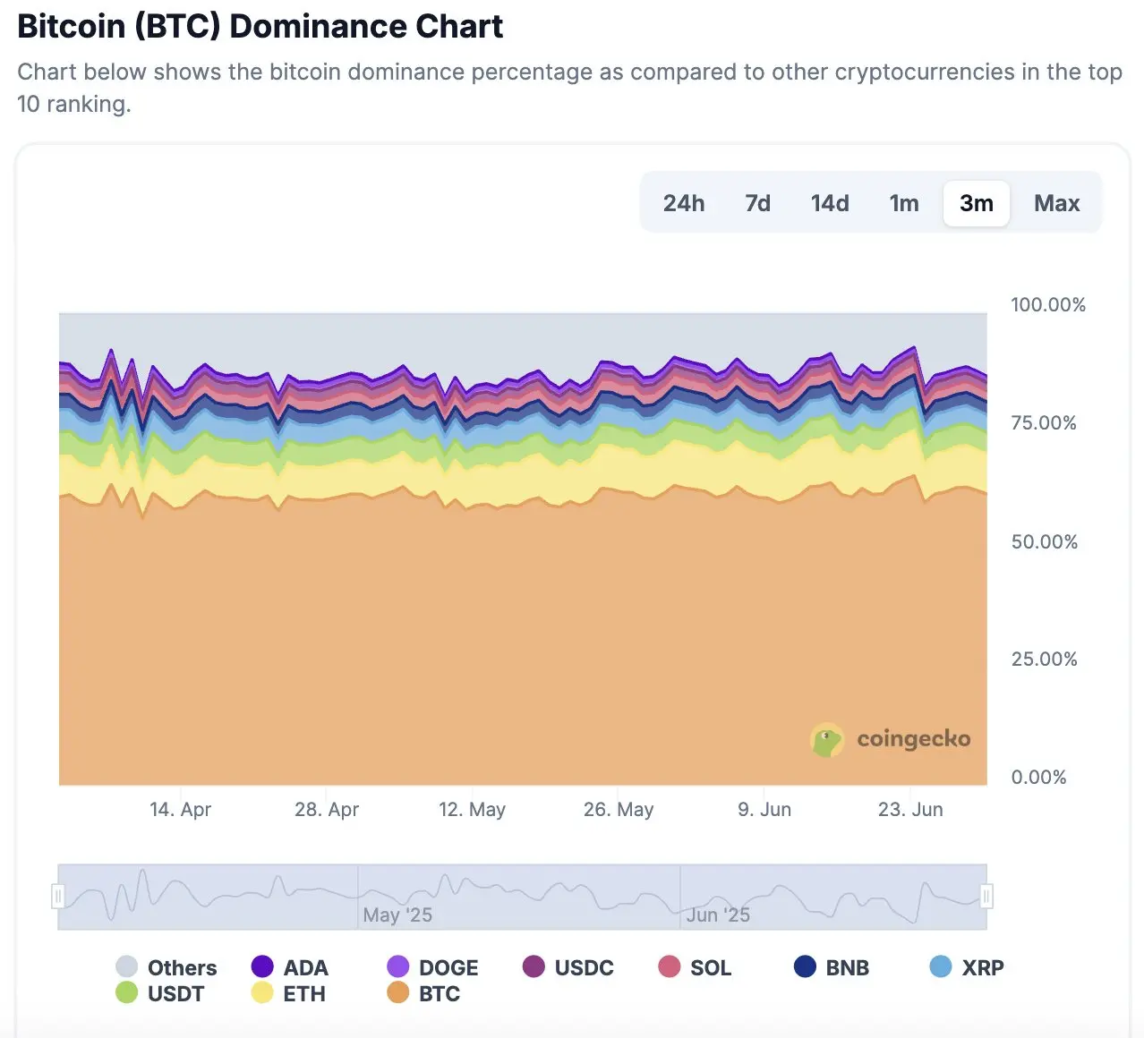Screen dimensions: 1144x1038
Task: Hide the ADA series via legend
Action: click(290, 967)
